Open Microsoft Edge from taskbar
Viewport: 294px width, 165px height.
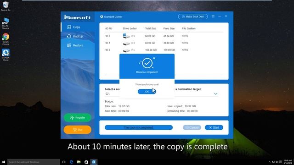tap(72, 162)
